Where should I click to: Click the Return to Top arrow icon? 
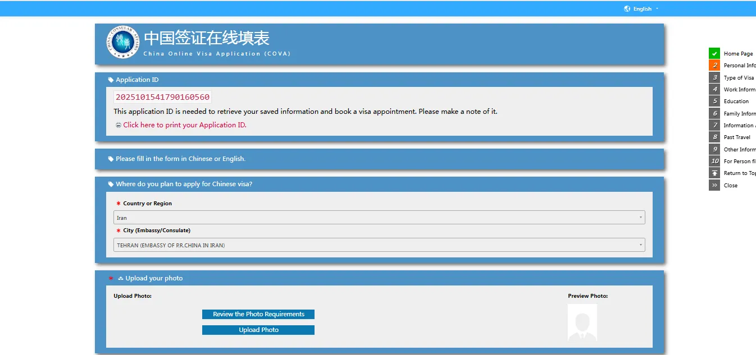[x=714, y=173]
